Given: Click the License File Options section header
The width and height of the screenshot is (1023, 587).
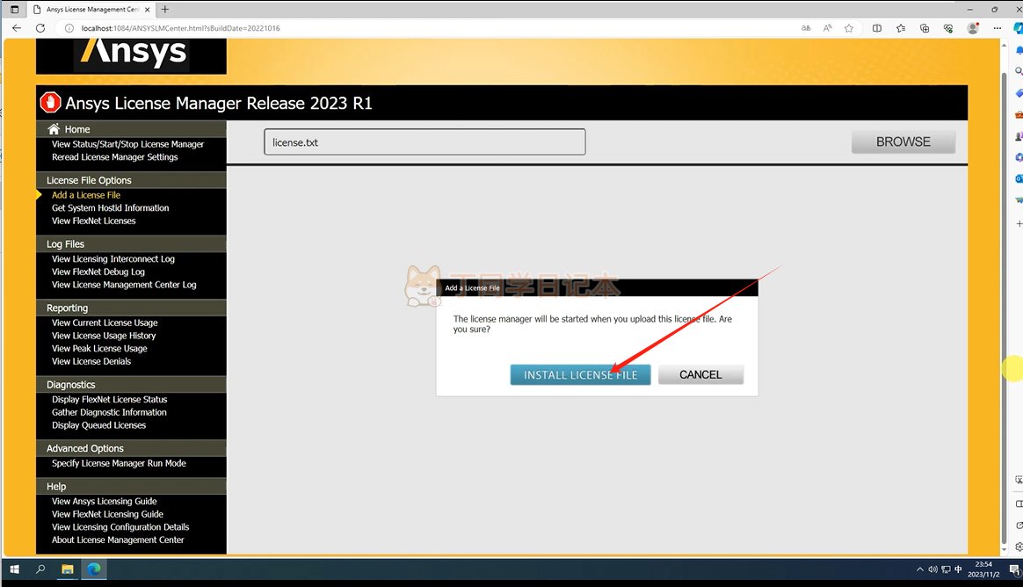Looking at the screenshot, I should (131, 180).
